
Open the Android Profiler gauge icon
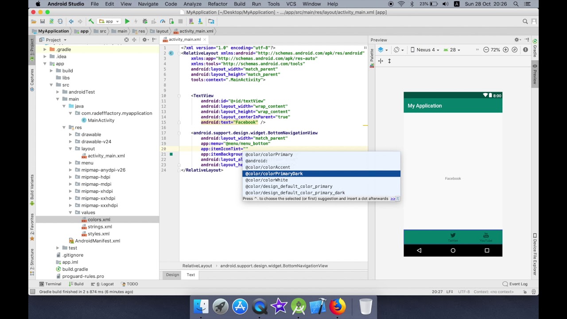pos(163,21)
